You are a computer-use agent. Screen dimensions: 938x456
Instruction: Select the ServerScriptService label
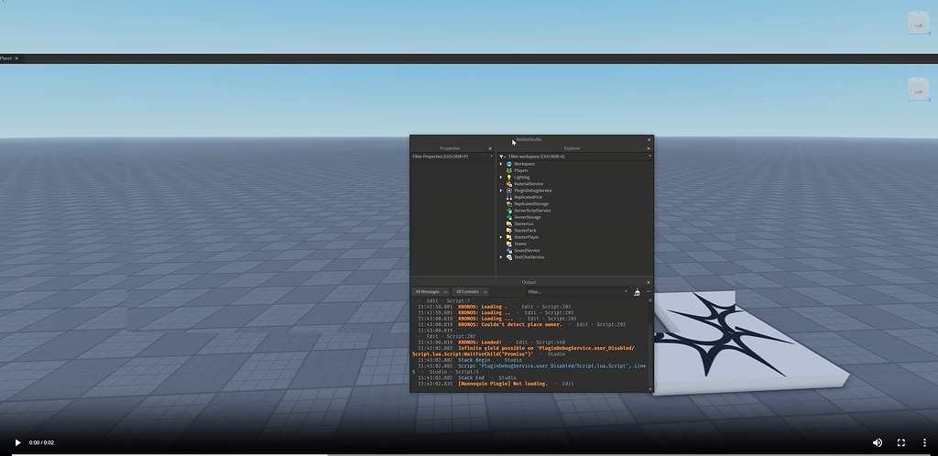[532, 211]
